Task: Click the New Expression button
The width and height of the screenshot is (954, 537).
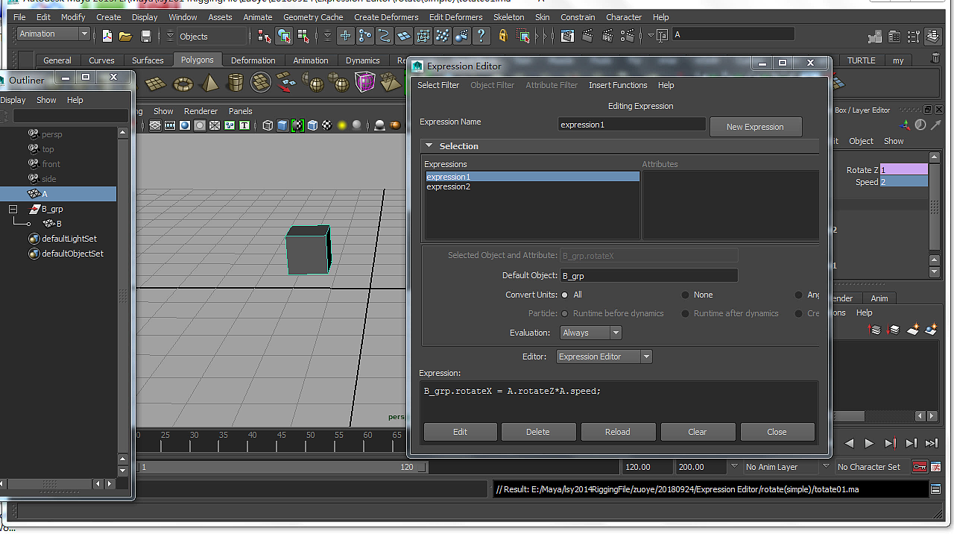Action: pos(755,127)
